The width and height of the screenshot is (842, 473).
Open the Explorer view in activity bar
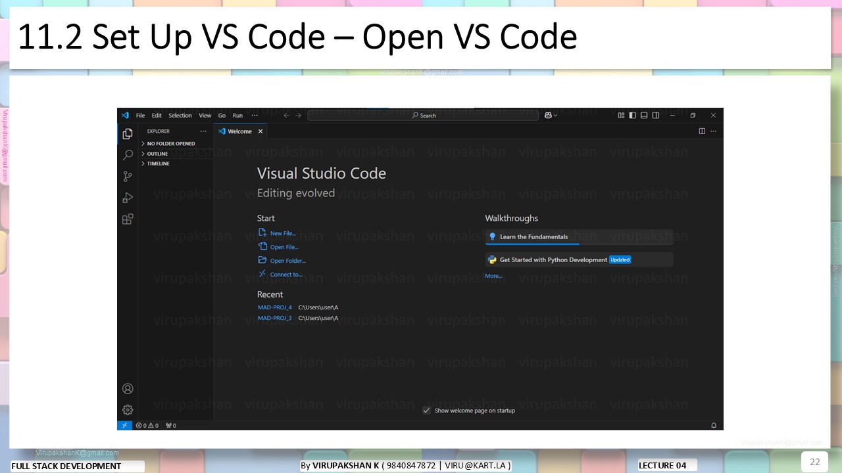pos(128,134)
